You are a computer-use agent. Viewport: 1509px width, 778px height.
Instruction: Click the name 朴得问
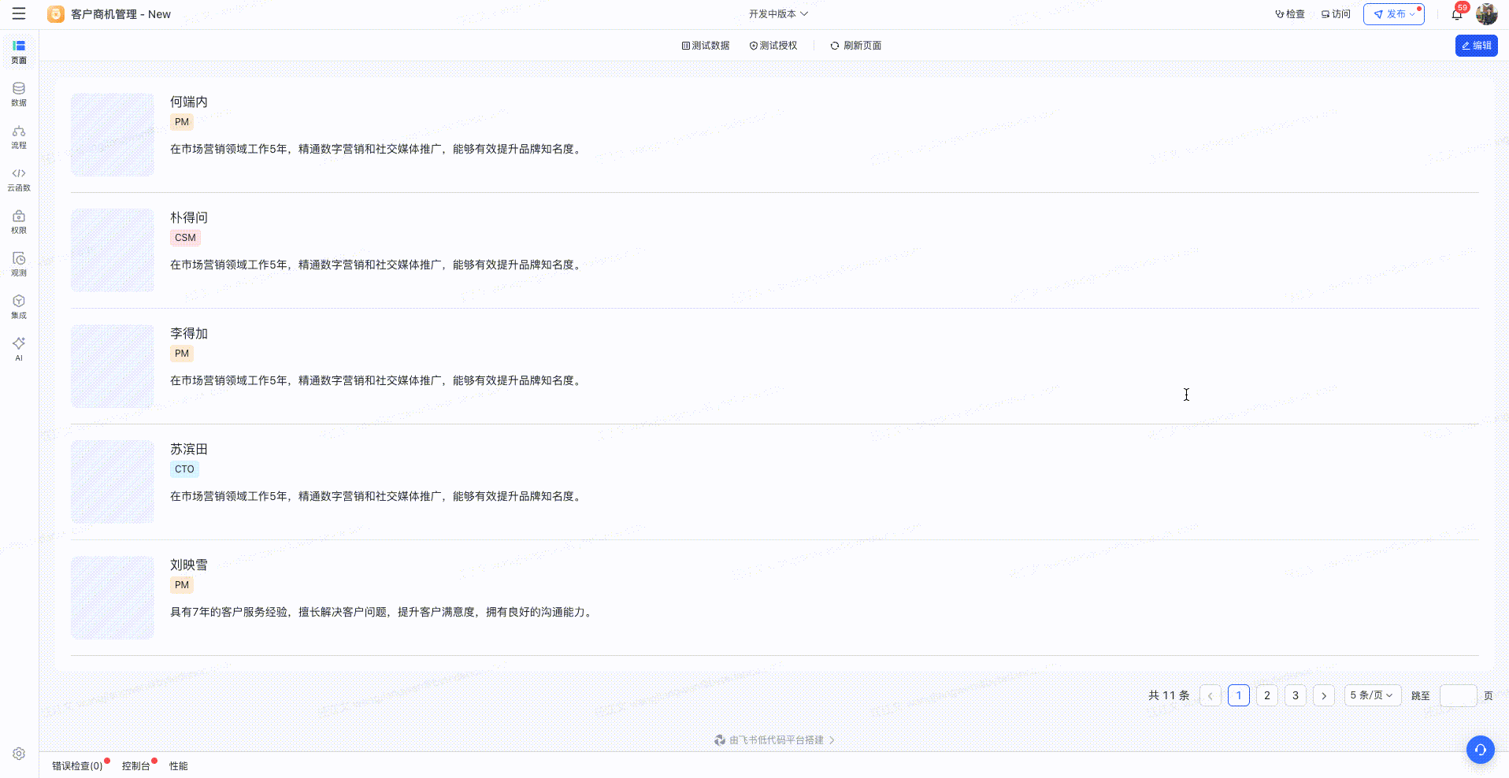coord(189,217)
